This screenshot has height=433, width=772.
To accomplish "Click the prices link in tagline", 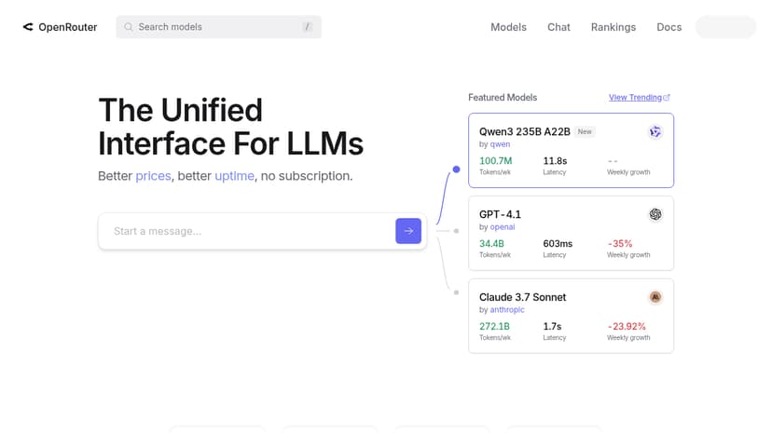I will click(153, 176).
